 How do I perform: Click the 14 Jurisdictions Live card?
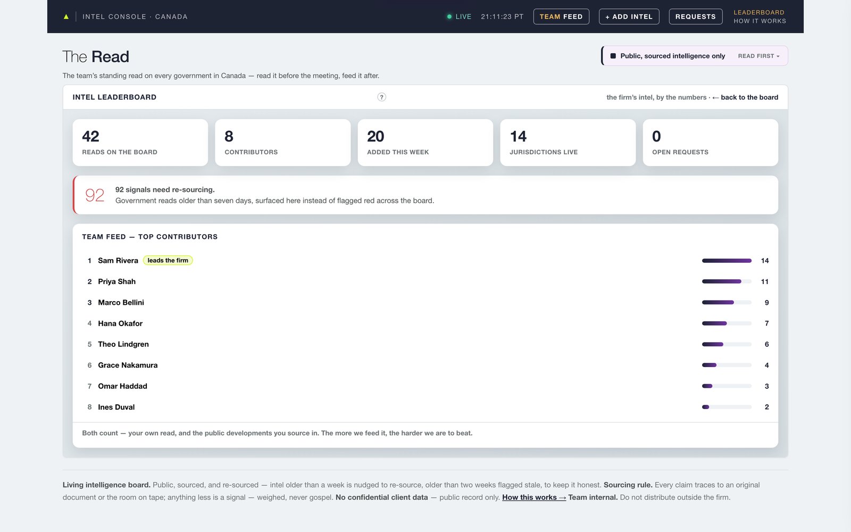pyautogui.click(x=568, y=143)
